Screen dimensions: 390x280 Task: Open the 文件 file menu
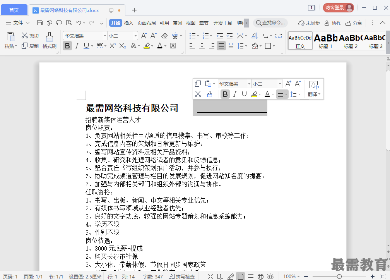17,23
